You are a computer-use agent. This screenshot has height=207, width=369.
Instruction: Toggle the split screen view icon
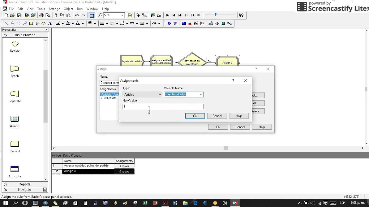[x=92, y=15]
